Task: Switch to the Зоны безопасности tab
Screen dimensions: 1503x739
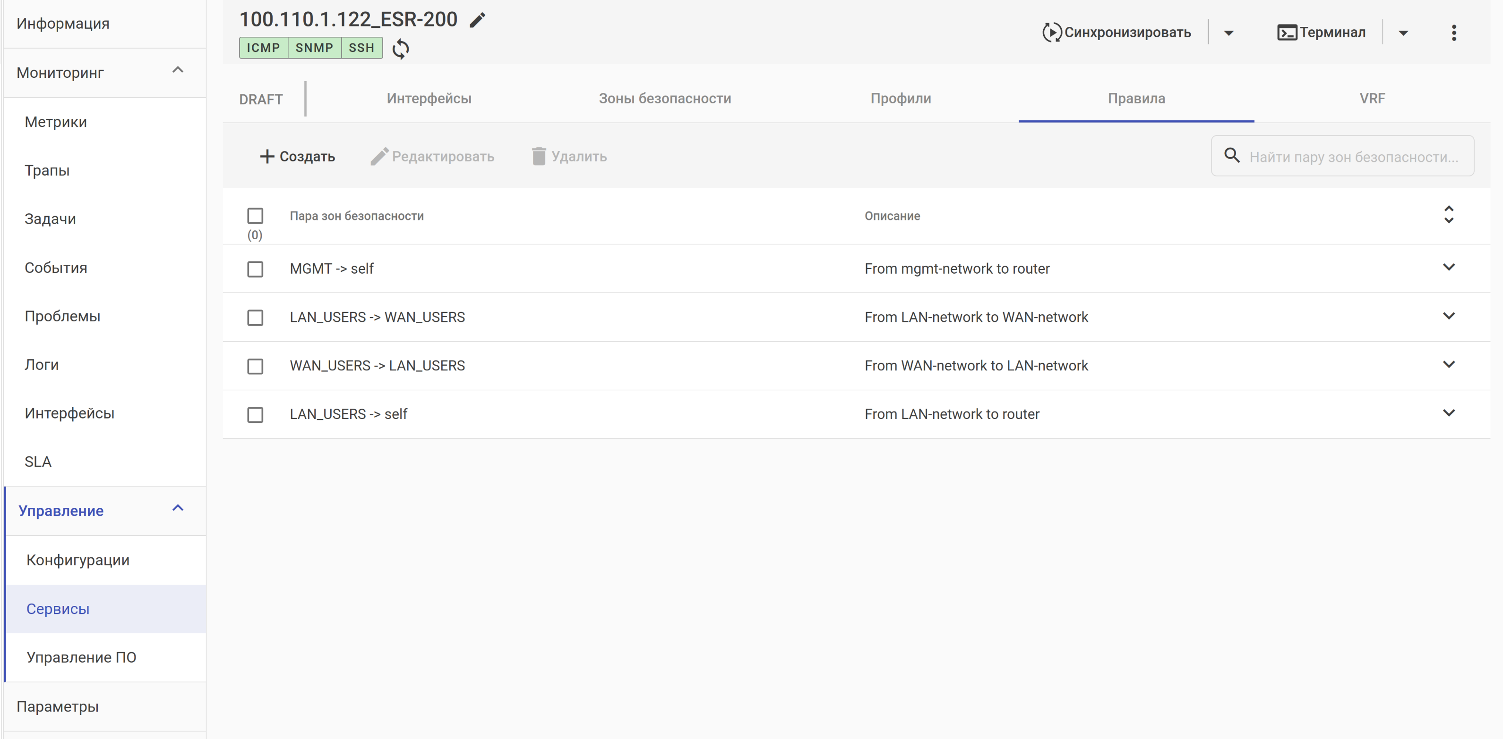Action: click(665, 99)
